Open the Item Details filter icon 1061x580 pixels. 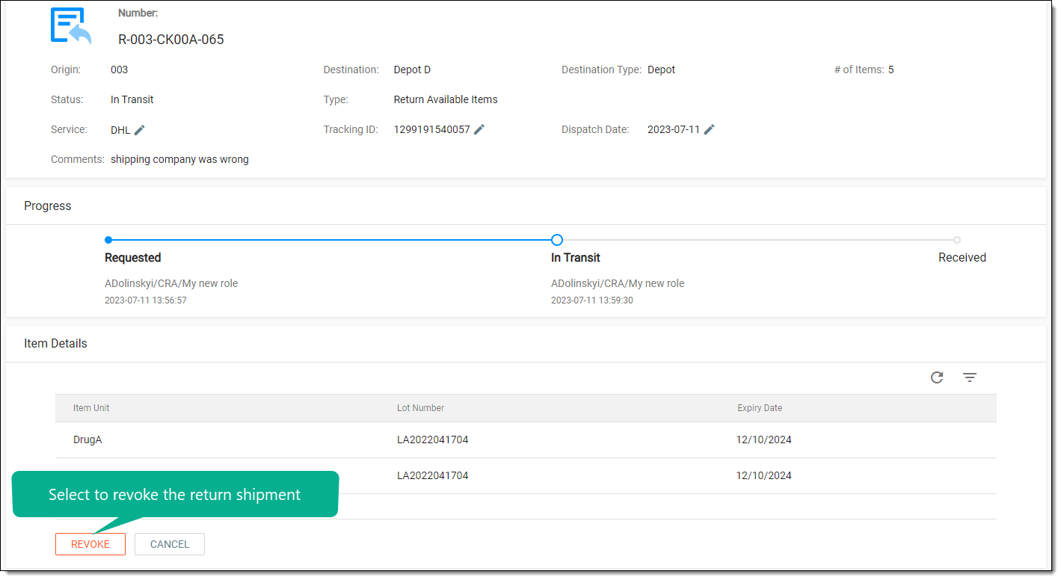[970, 377]
